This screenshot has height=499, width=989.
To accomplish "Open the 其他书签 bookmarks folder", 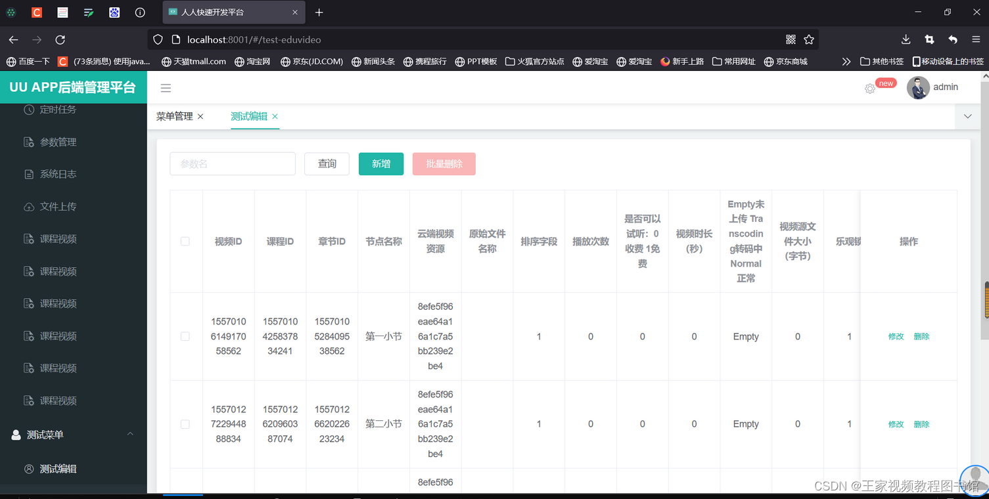I will click(882, 61).
